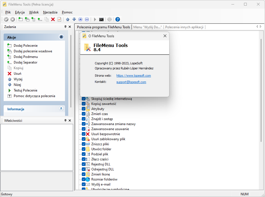Screen dimensions: 265x197
Task: Uncheck Usuń zablokowany plik checkbox
Action: pos(83,139)
